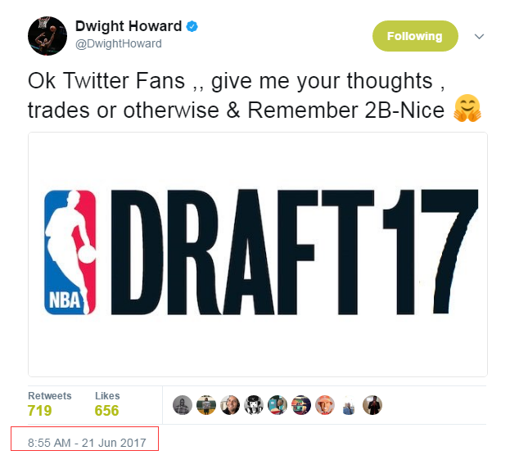This screenshot has width=519, height=455.
Task: Click the hugging face emoji in tweet
Action: pyautogui.click(x=467, y=108)
